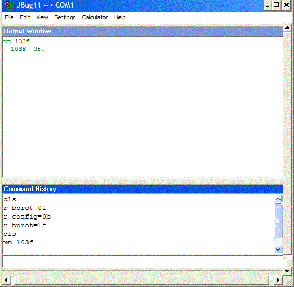Select 'r config=0b' in Command History
Screen dimensions: 294x287
pyautogui.click(x=27, y=216)
